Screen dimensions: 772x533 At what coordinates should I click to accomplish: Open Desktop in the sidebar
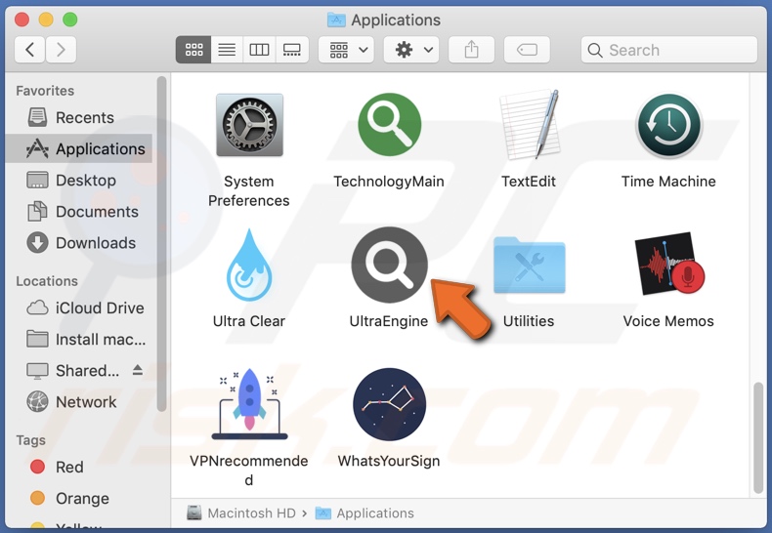(79, 180)
